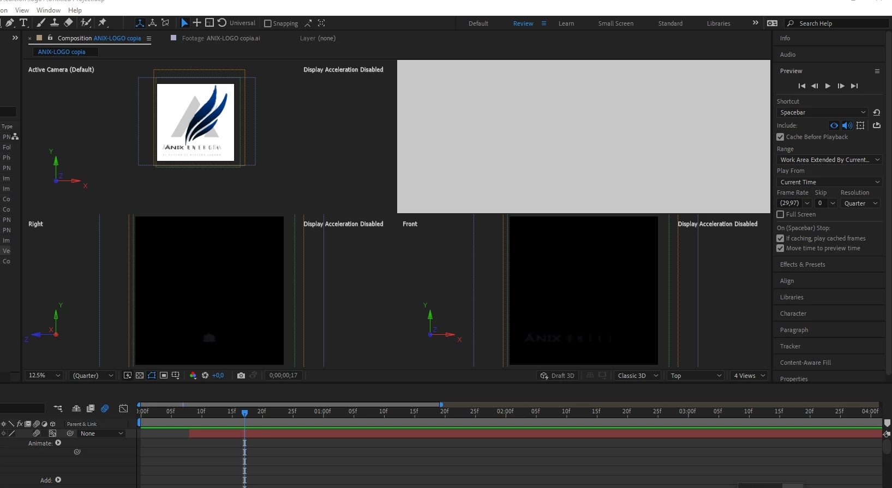Toggle Include Audio speaker in Preview
The width and height of the screenshot is (892, 488).
point(847,125)
